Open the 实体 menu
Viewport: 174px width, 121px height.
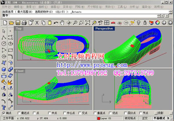click(x=68, y=7)
